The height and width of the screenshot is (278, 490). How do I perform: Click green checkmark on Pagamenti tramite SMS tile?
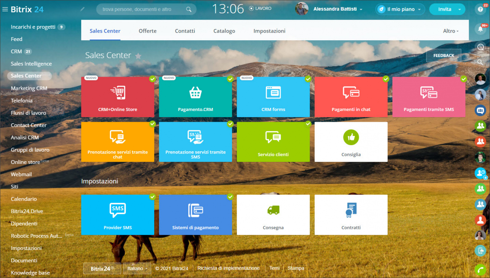click(x=464, y=79)
